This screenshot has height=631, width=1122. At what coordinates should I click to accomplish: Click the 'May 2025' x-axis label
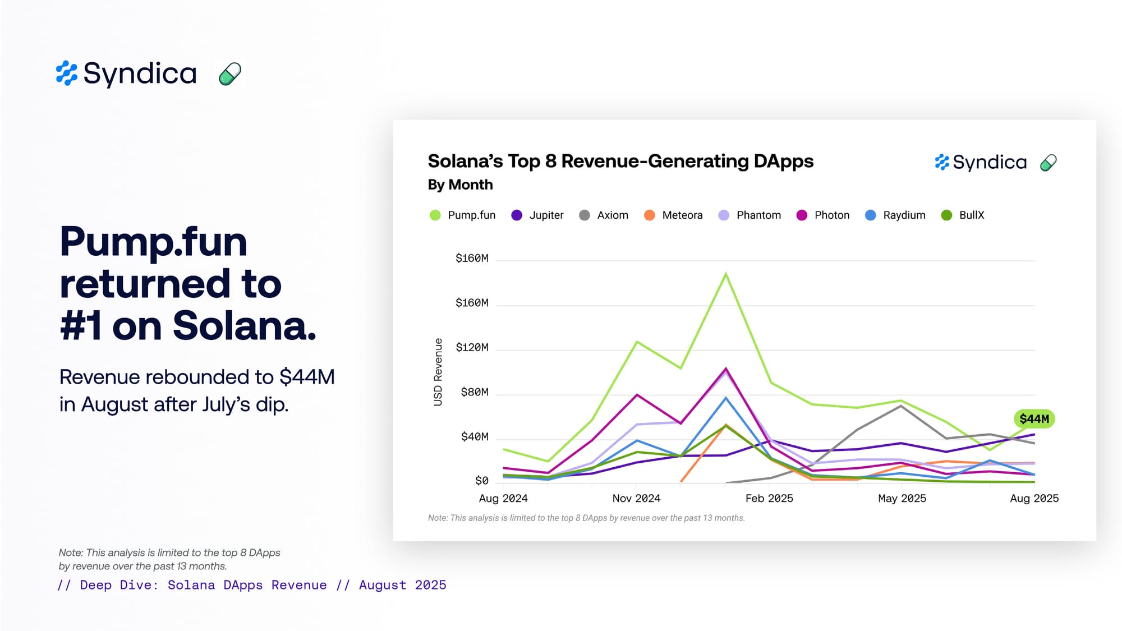[x=902, y=499]
